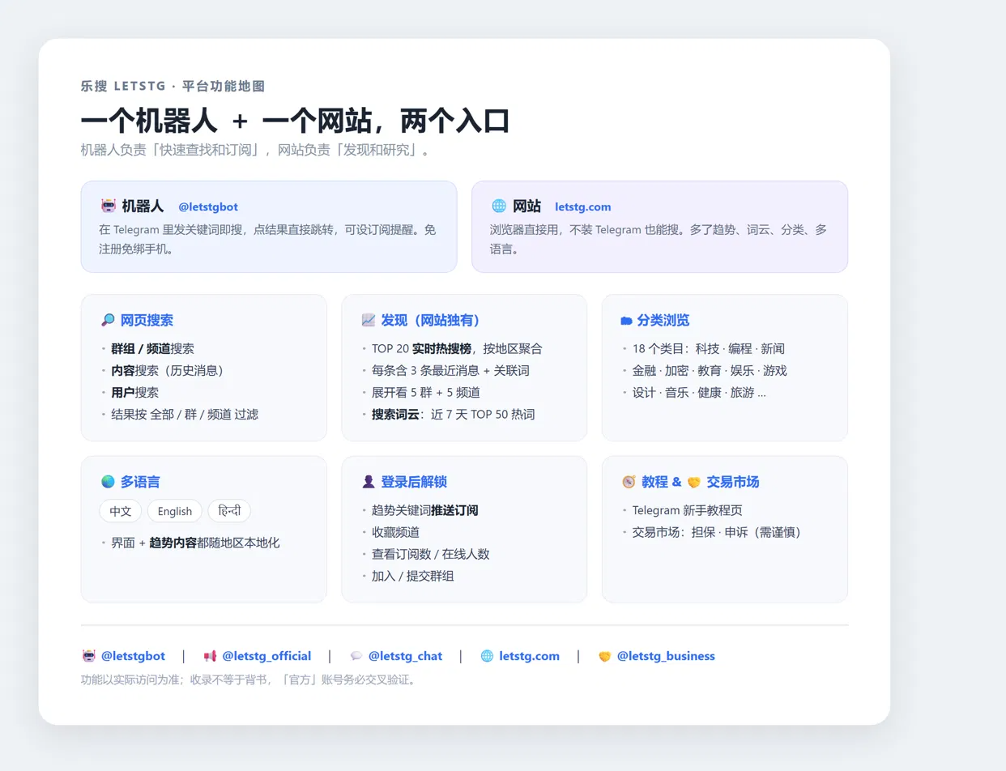The width and height of the screenshot is (1006, 771).
Task: Click the chart icon beside 发现（网站独有）
Action: click(x=369, y=320)
